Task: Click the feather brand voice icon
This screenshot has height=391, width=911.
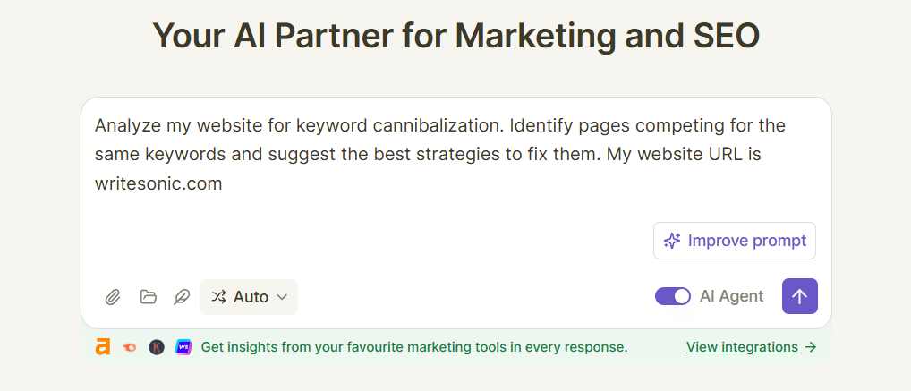Action: coord(182,297)
